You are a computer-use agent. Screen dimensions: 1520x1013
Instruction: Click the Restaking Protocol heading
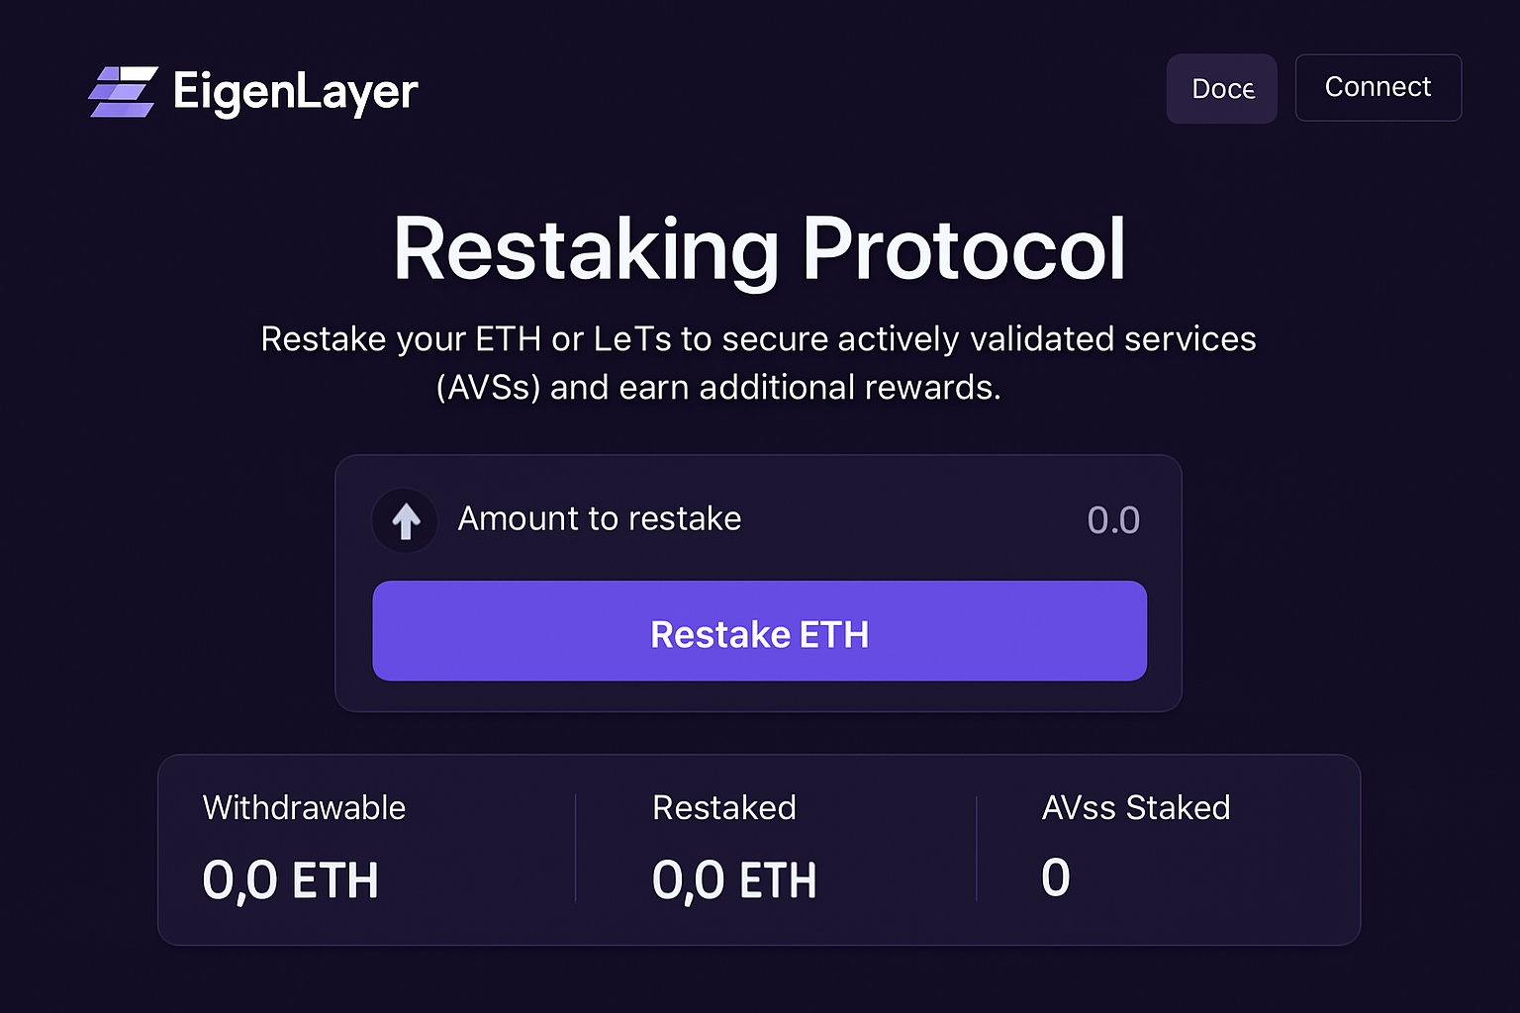(x=760, y=249)
